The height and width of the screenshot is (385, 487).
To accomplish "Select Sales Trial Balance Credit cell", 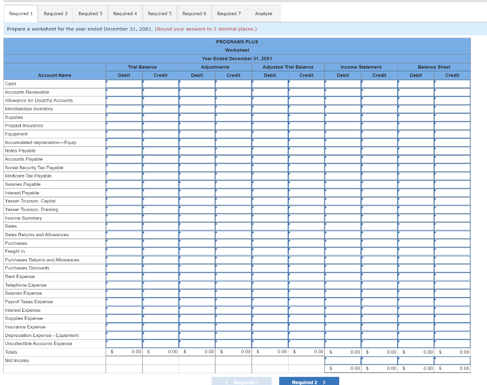I will click(x=161, y=226).
